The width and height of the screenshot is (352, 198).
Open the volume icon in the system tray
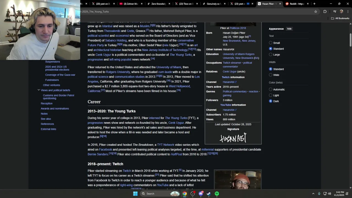click(329, 194)
